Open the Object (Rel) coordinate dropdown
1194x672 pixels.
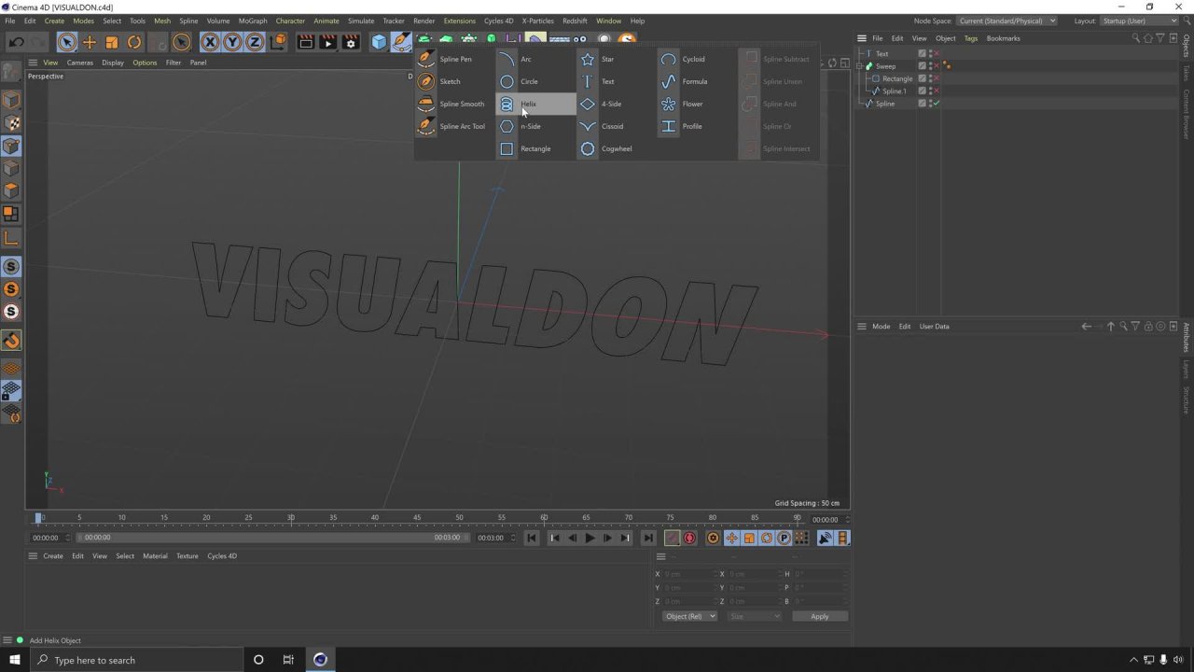click(689, 616)
